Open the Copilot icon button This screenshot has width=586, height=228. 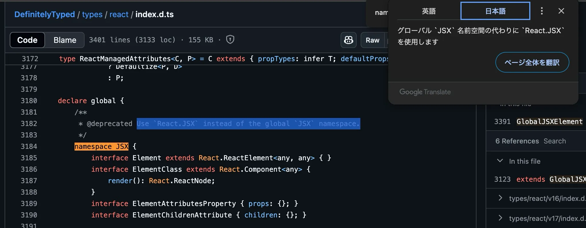tap(348, 40)
